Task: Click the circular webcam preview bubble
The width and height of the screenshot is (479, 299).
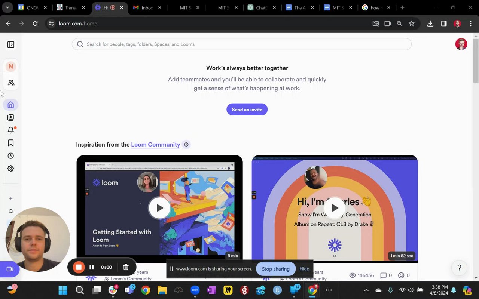Action: (38, 240)
